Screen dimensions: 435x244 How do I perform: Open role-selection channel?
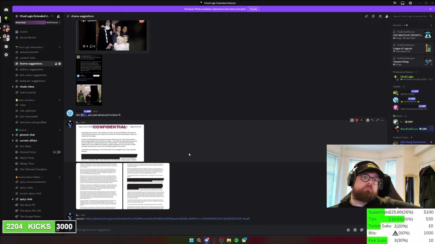tap(37, 111)
